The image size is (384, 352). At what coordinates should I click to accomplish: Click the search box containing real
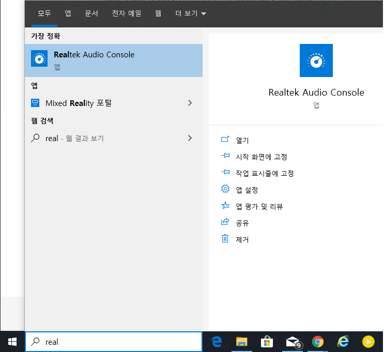coord(114,342)
